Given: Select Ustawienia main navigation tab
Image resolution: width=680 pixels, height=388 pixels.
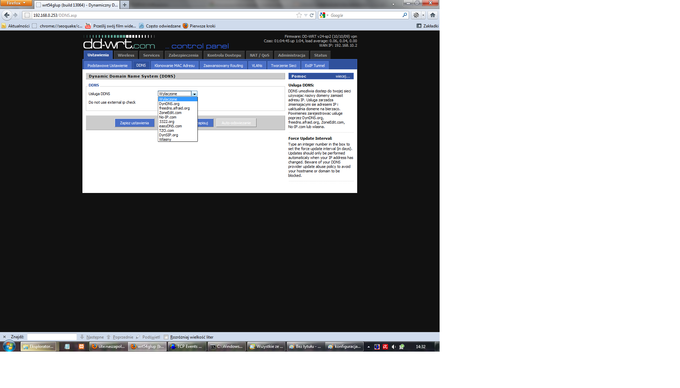Looking at the screenshot, I should 98,55.
